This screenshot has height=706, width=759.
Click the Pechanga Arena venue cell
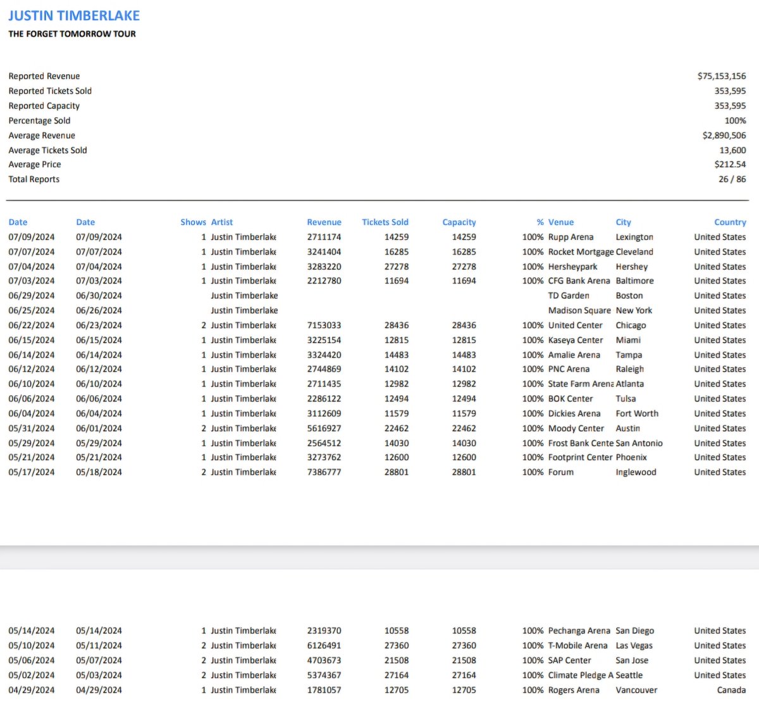pyautogui.click(x=579, y=631)
